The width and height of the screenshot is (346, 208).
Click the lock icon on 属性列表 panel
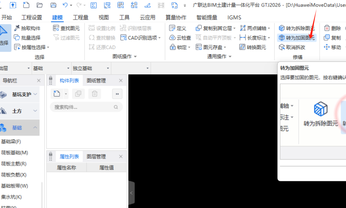(x=51, y=154)
